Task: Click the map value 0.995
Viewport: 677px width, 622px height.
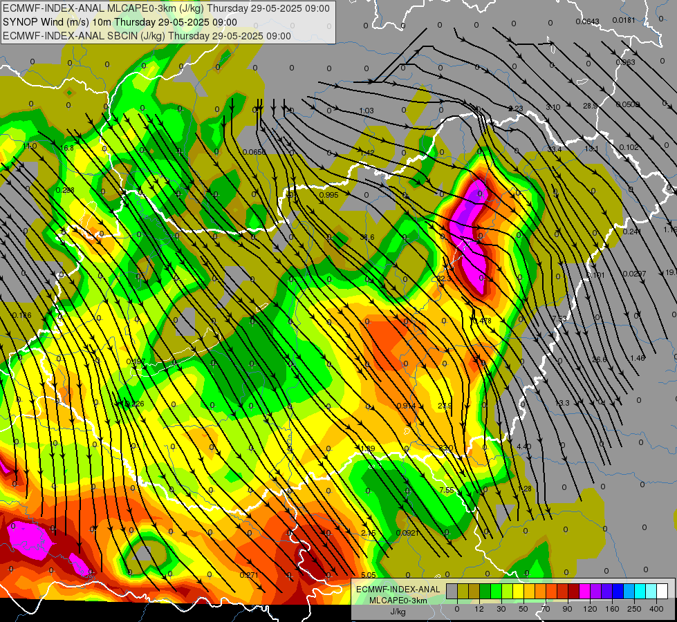Action: click(x=329, y=195)
